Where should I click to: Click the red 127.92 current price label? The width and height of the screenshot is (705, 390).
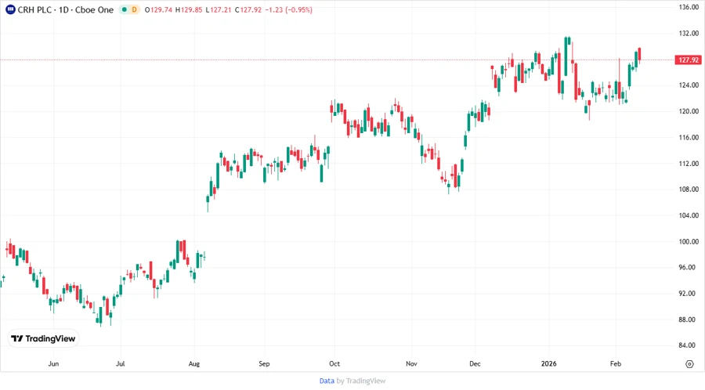(x=689, y=60)
